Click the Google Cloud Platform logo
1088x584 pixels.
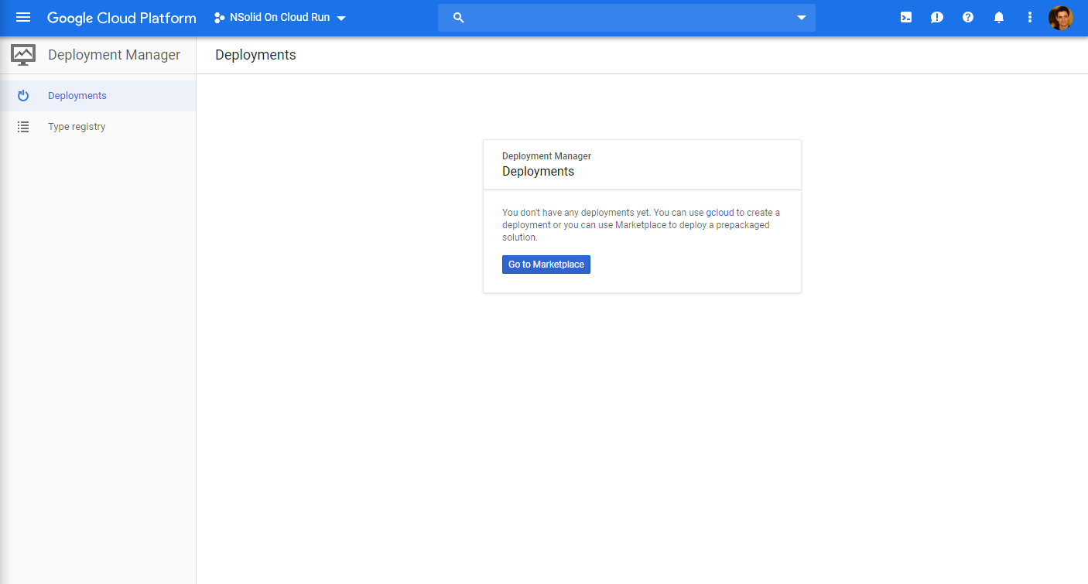click(x=121, y=18)
